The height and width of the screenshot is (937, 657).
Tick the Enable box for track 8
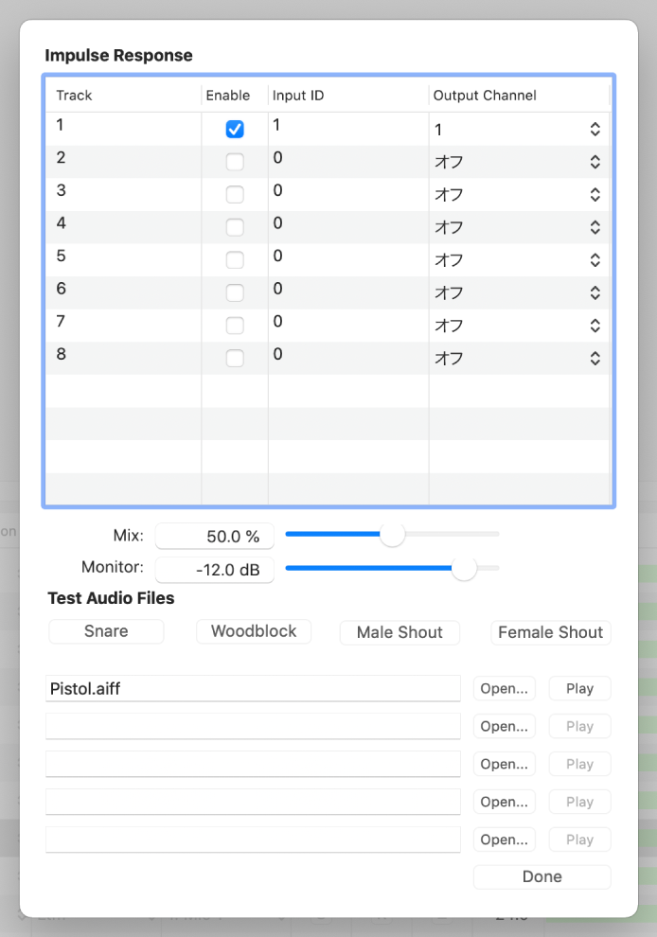[x=235, y=359]
